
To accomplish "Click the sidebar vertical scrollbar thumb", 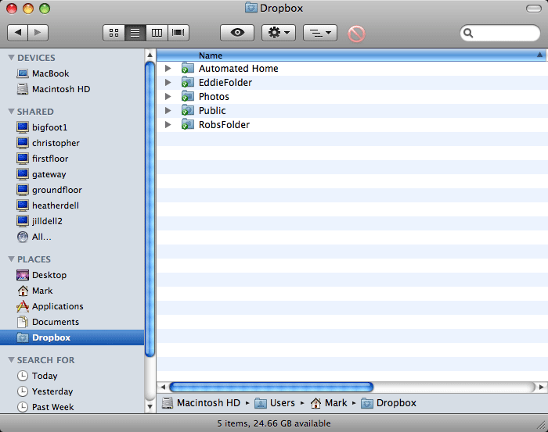I will [x=150, y=209].
